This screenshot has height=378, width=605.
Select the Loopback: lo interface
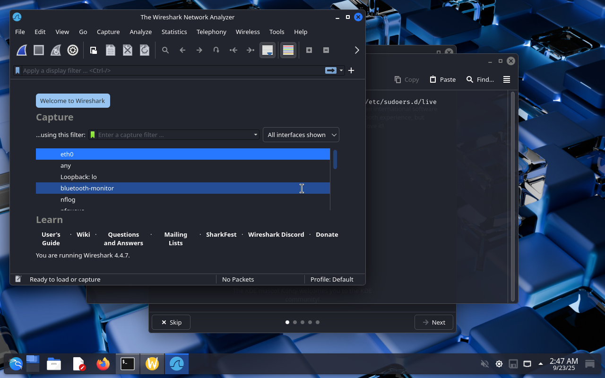pyautogui.click(x=78, y=177)
